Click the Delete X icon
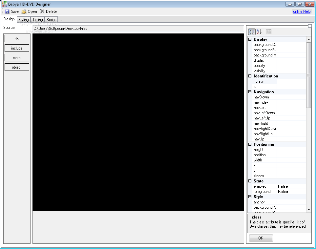 pos(42,11)
